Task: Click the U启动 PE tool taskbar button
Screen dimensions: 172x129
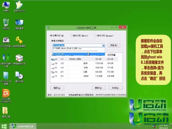Action: (x=23, y=126)
